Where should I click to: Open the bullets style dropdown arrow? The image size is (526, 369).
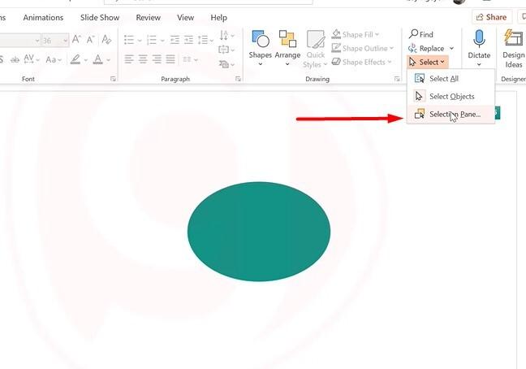[140, 41]
